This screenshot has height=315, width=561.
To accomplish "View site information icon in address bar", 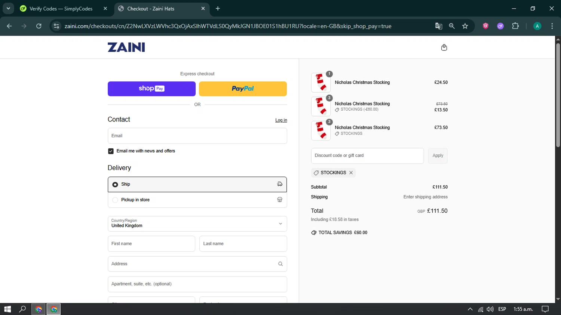I will pyautogui.click(x=56, y=26).
